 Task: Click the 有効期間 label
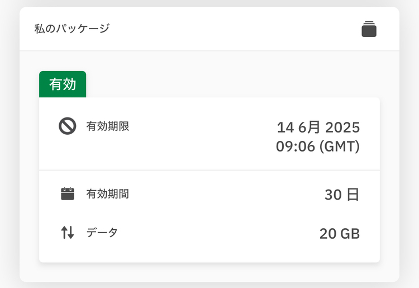click(108, 194)
